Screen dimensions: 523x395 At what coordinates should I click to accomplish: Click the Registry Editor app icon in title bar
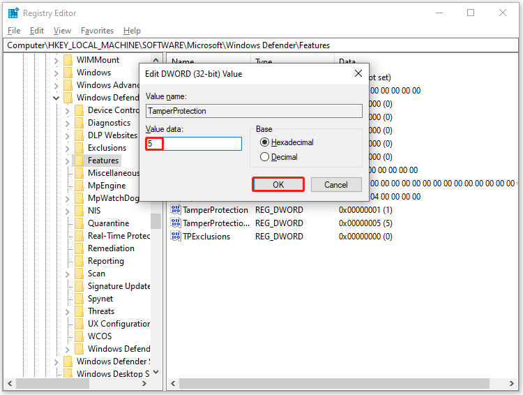pos(13,13)
